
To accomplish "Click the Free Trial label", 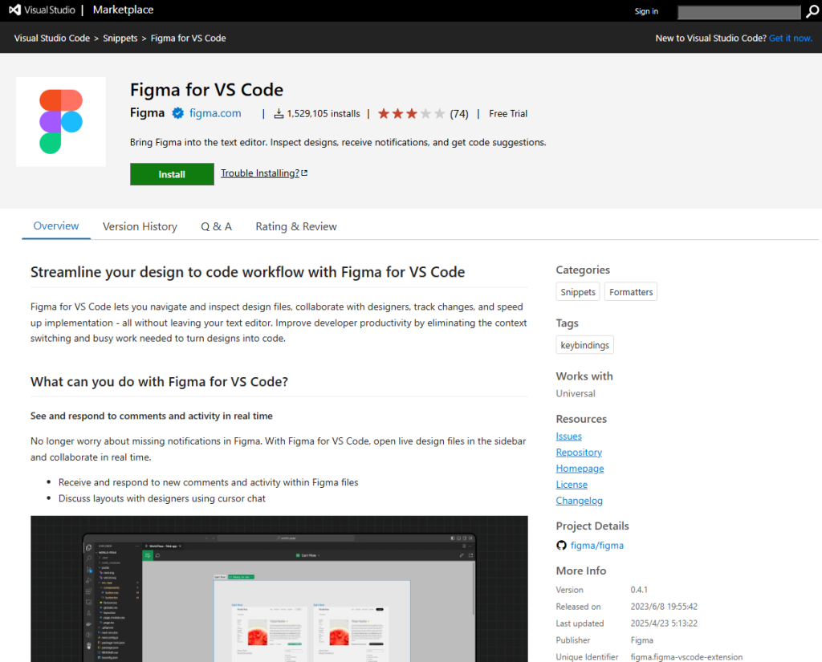I will [508, 114].
